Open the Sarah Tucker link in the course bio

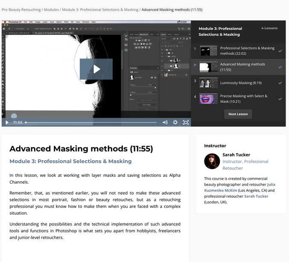click(x=256, y=196)
